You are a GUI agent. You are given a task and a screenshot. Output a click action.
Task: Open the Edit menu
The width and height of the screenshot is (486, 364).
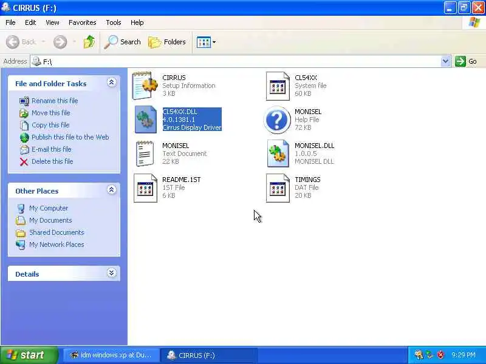(30, 22)
